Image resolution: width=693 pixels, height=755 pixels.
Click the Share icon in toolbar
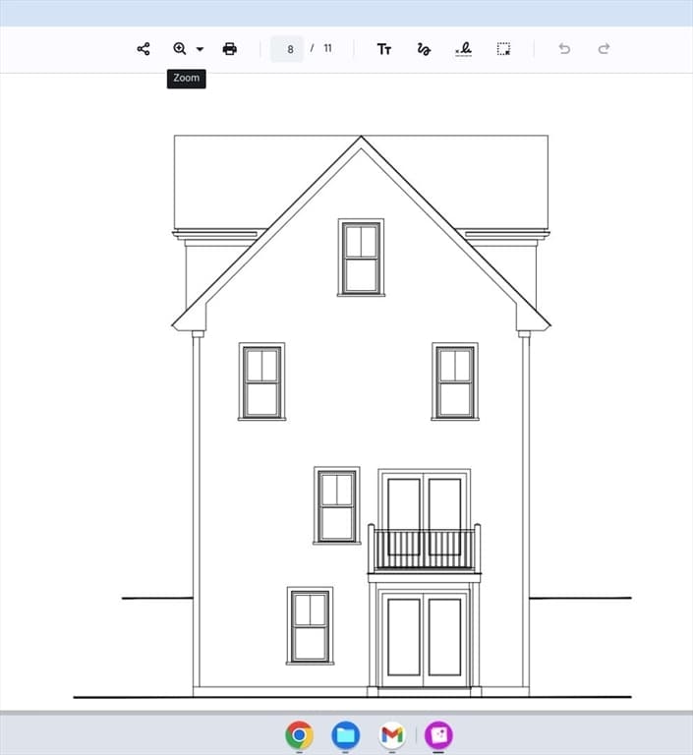pyautogui.click(x=144, y=48)
